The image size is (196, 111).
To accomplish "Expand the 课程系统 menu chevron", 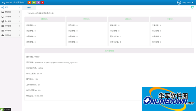I will coord(20,12).
